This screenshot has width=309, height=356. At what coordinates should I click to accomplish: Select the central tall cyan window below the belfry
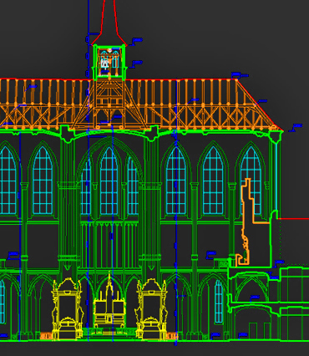click(109, 181)
